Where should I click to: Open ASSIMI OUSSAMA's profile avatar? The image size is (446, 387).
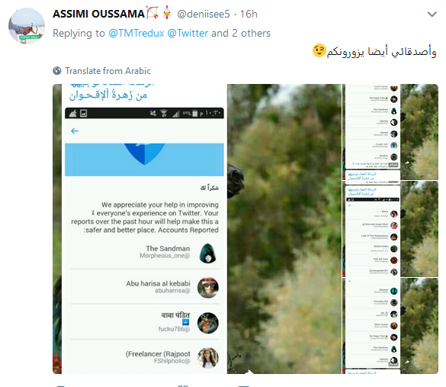[27, 26]
